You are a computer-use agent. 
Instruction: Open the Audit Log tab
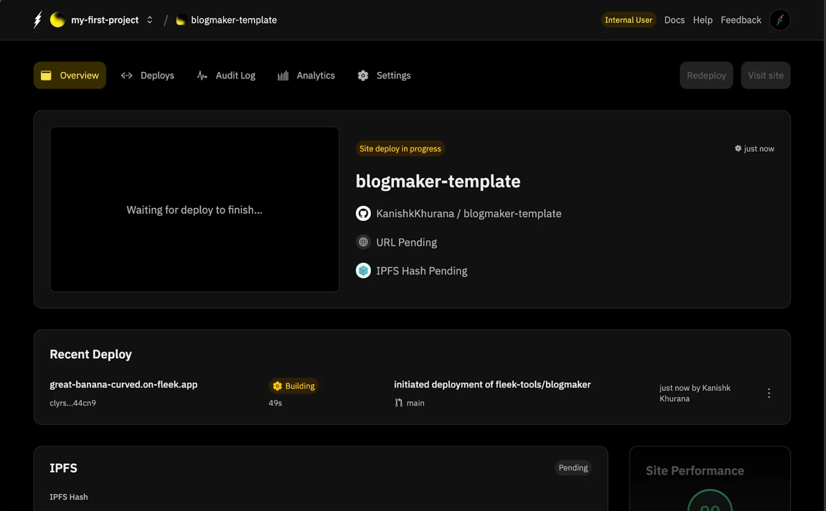click(x=226, y=75)
